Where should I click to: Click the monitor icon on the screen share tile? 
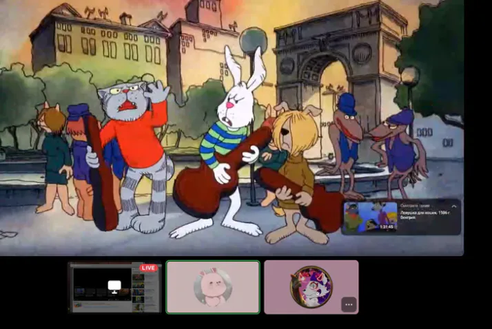[114, 286]
